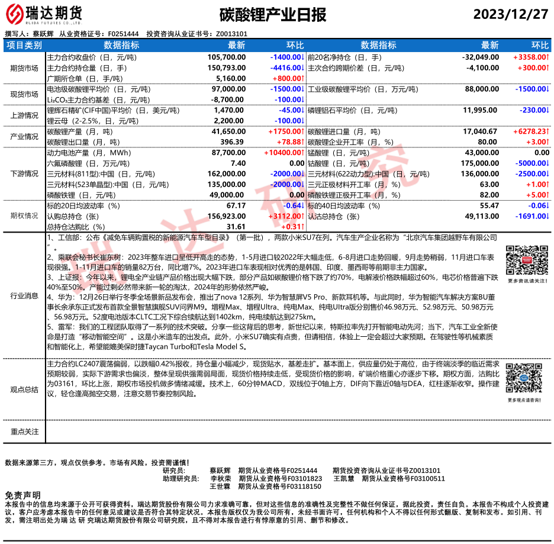Viewport: 554px width, 544px height.
Task: Click the report date 2023/12/27
Action: point(511,14)
